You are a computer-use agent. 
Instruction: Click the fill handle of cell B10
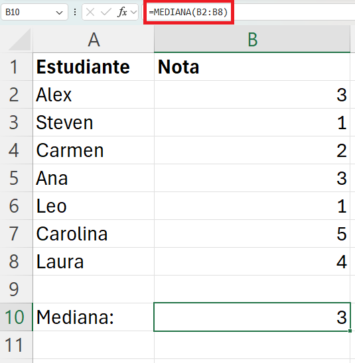click(x=350, y=331)
